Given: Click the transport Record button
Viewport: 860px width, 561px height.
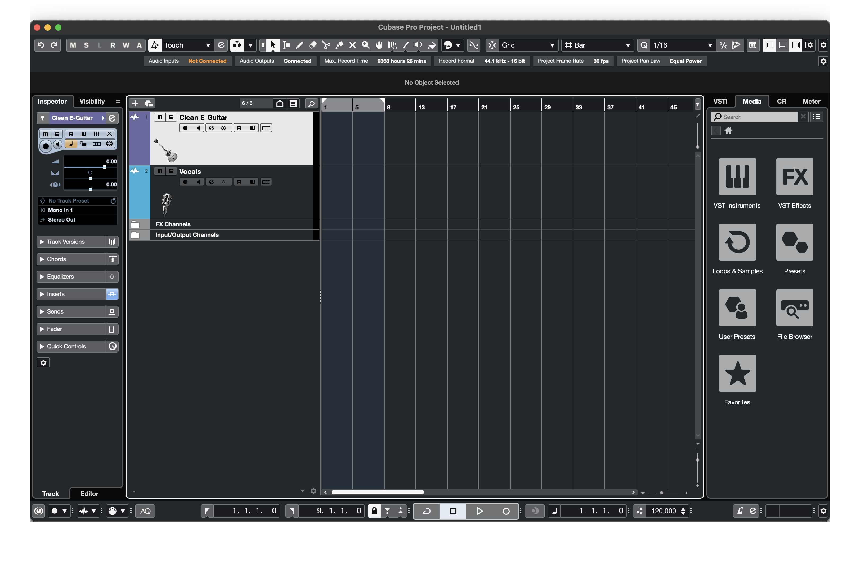Looking at the screenshot, I should click(x=506, y=511).
